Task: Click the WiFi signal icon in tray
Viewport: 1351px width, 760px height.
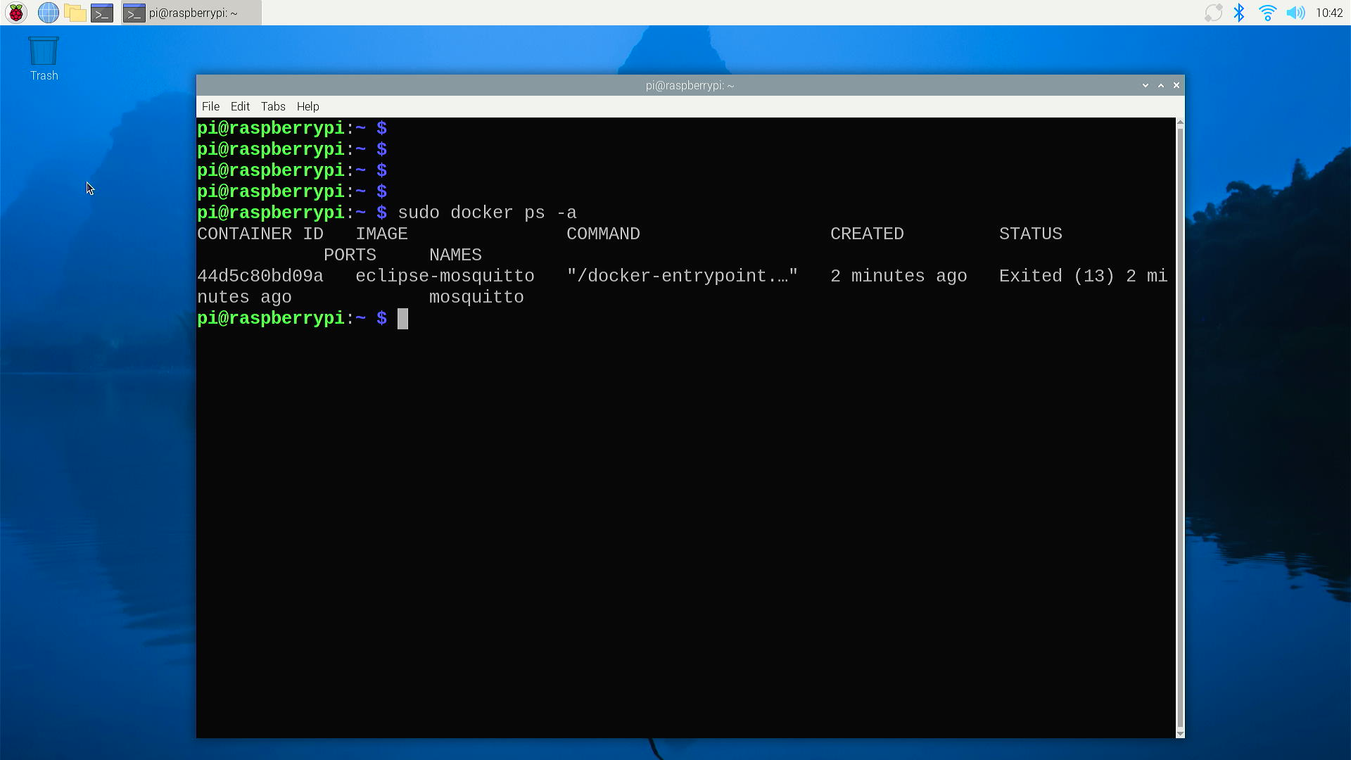Action: pyautogui.click(x=1266, y=13)
